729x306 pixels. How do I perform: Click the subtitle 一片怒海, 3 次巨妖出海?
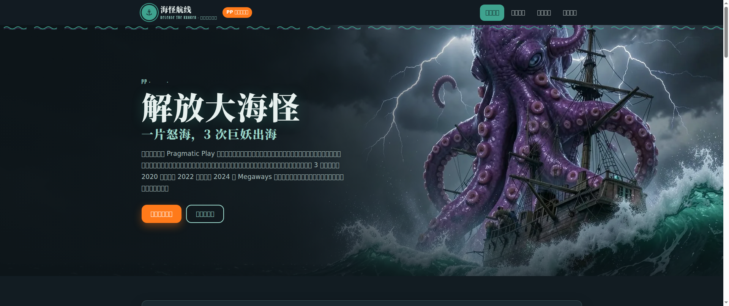pos(209,134)
